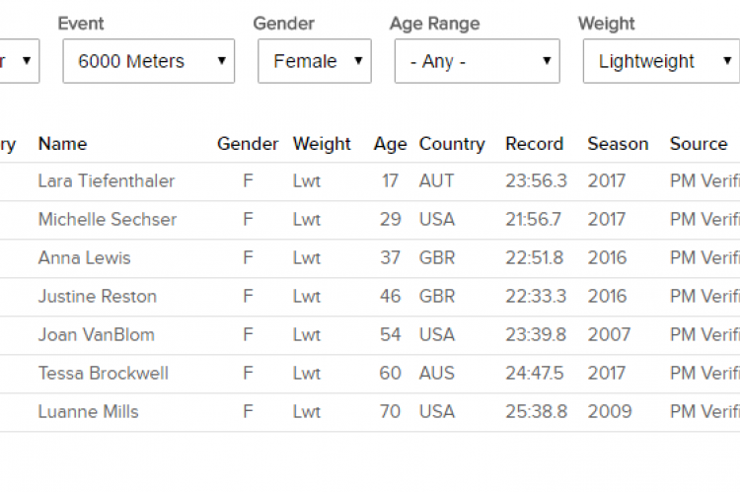Screen dimensions: 740x492
Task: Open Joan VanBlom's record
Action: tap(96, 335)
